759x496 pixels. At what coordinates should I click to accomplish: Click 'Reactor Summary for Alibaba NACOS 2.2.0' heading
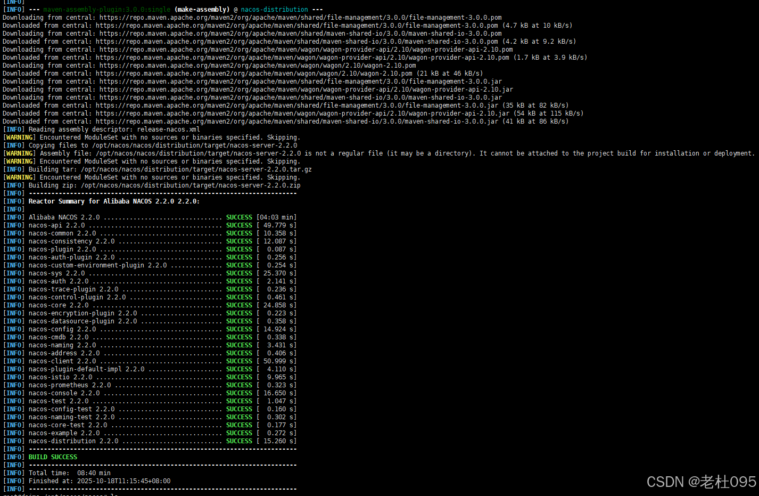click(114, 201)
